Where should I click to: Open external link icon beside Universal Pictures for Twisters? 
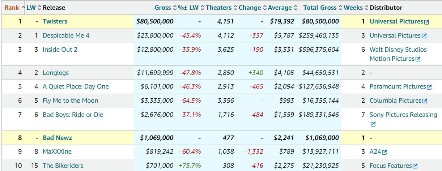426,22
